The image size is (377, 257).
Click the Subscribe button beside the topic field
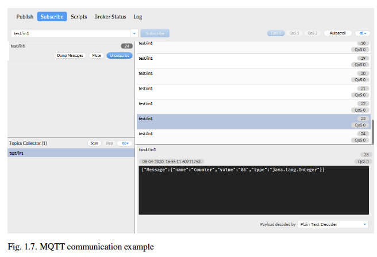click(155, 33)
